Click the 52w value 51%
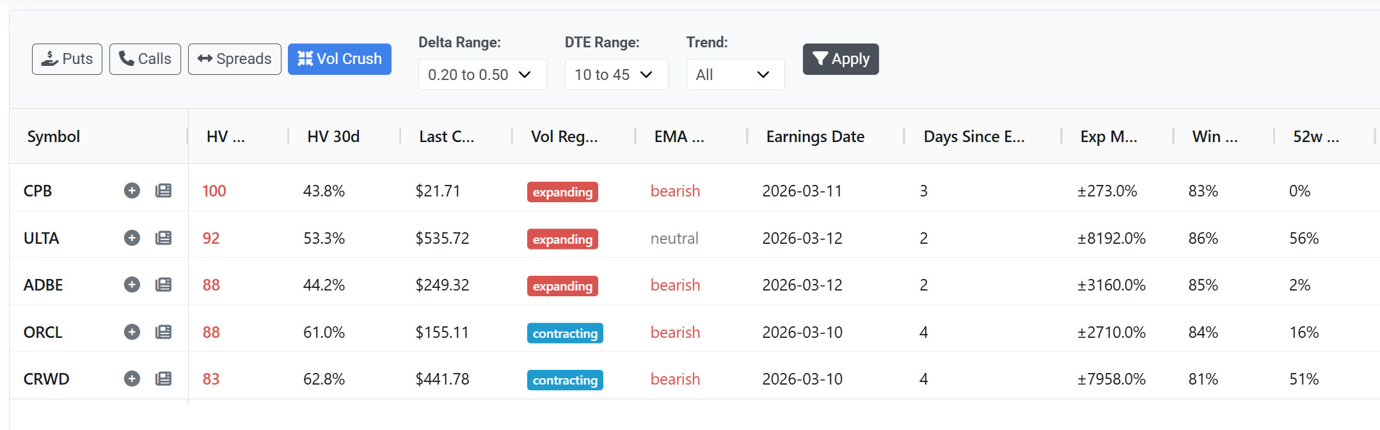 point(1304,379)
